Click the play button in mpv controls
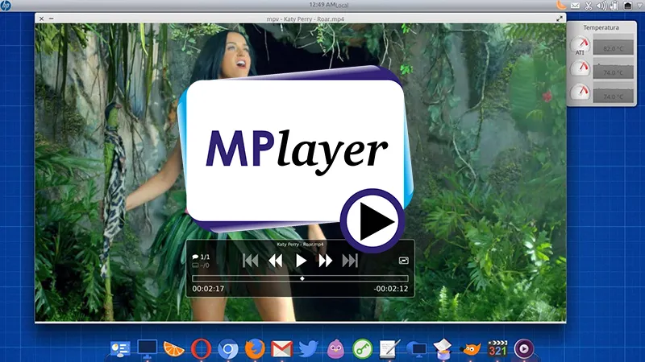Screen dimensions: 645x362 coord(301,261)
